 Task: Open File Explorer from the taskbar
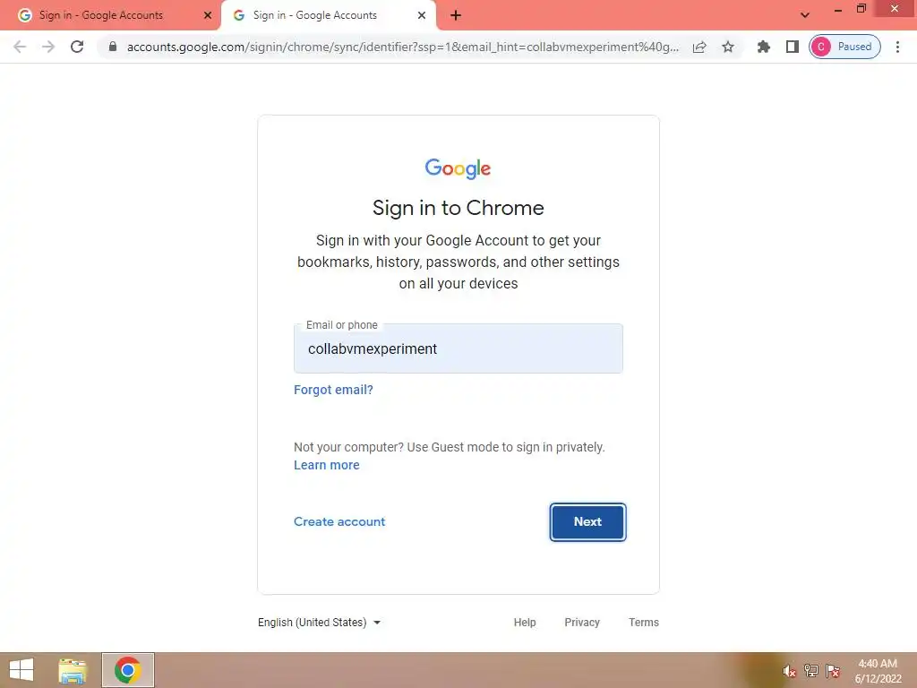pos(73,670)
